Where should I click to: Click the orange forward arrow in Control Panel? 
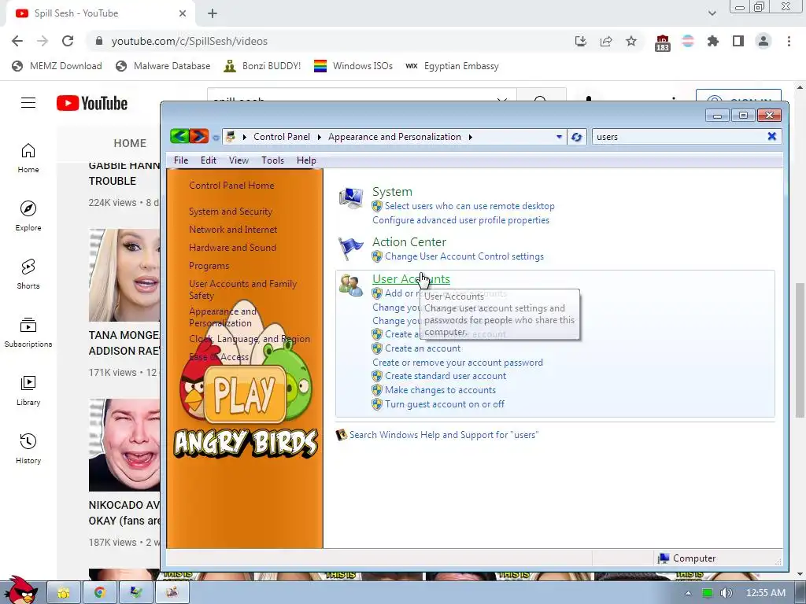199,137
